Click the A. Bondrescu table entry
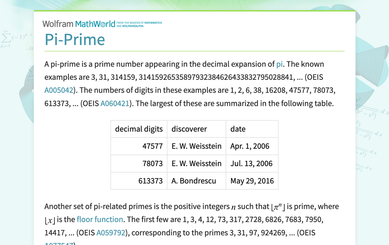Screen dimensions: 389x245 click(193, 181)
